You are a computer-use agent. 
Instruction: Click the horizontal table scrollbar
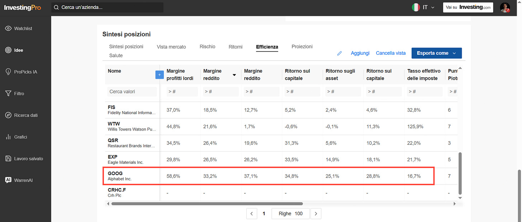pos(207,204)
